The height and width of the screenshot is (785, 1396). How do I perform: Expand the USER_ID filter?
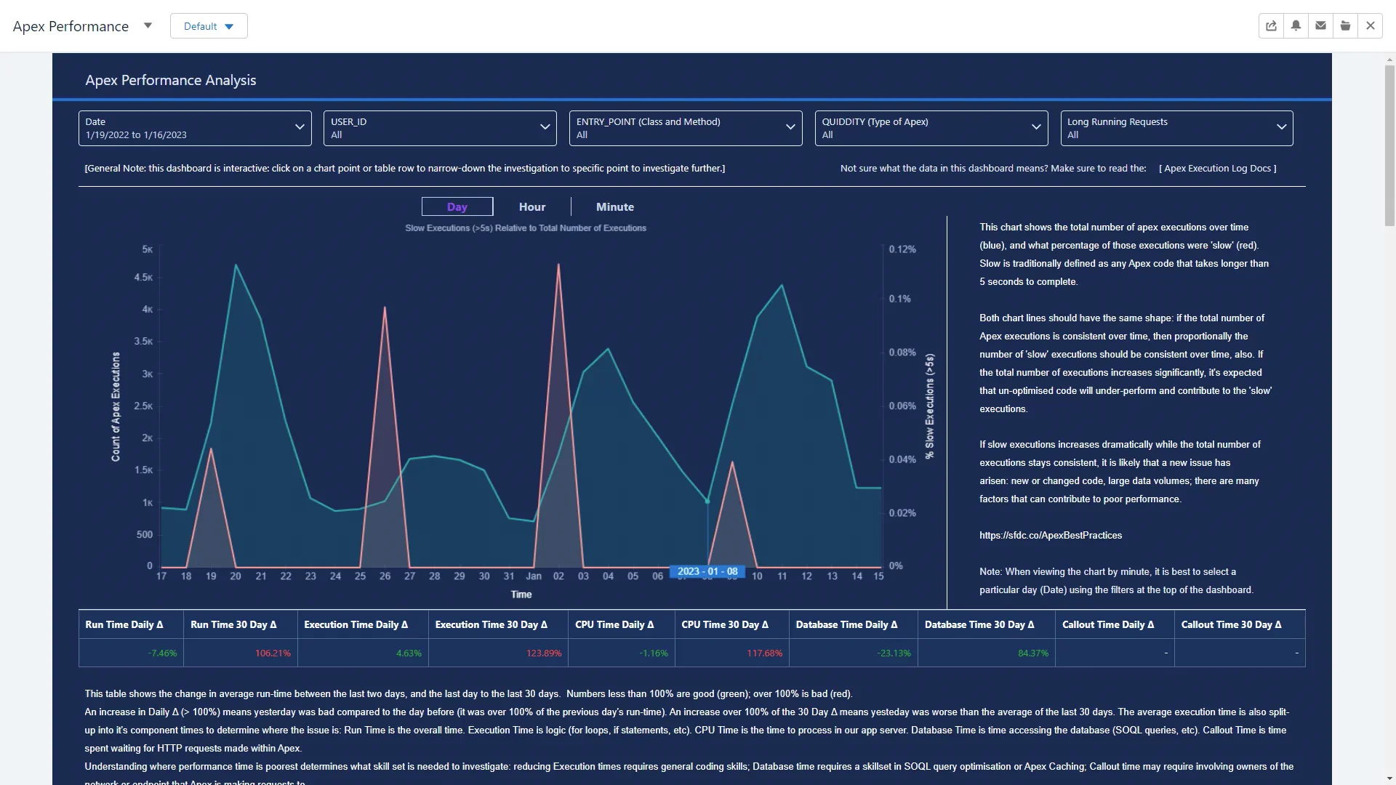545,127
